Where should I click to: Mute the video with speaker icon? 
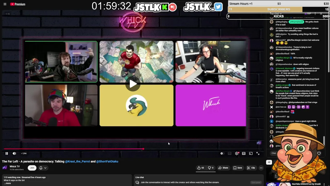(x=14, y=153)
